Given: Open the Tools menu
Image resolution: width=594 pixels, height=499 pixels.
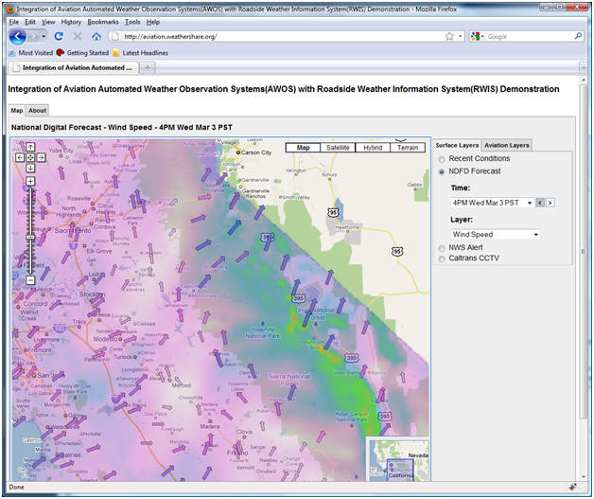Looking at the screenshot, I should [x=132, y=22].
